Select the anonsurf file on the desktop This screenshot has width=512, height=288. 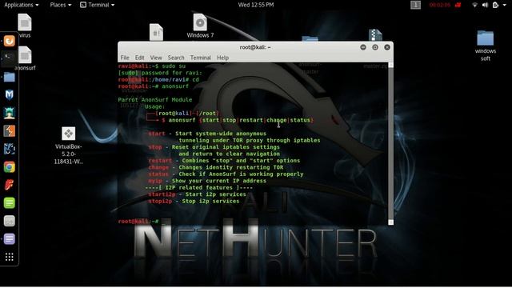coord(25,58)
